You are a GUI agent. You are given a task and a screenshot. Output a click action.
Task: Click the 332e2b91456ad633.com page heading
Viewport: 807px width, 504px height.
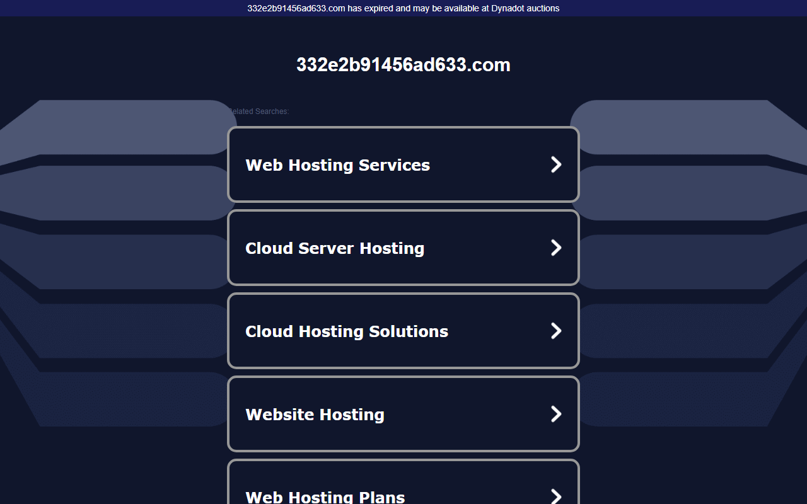403,65
